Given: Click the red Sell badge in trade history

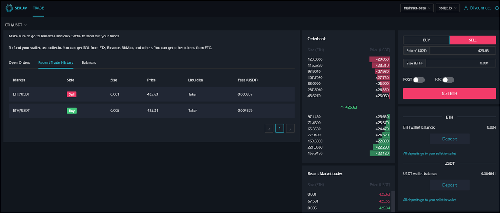Looking at the screenshot, I should [71, 94].
